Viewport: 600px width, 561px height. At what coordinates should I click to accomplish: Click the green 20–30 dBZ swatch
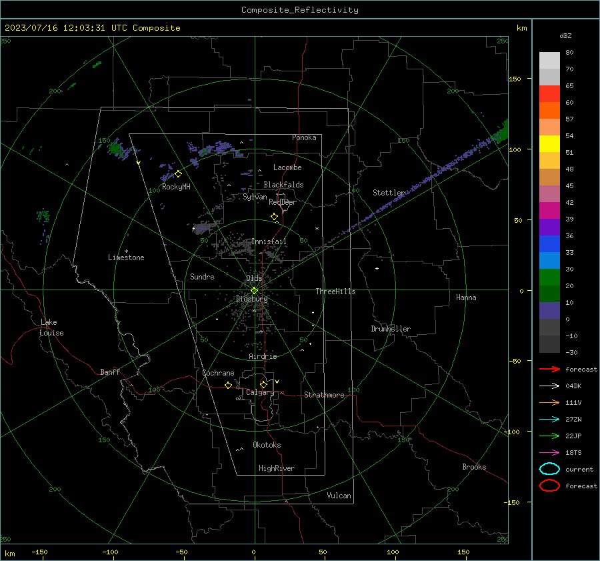tap(549, 277)
